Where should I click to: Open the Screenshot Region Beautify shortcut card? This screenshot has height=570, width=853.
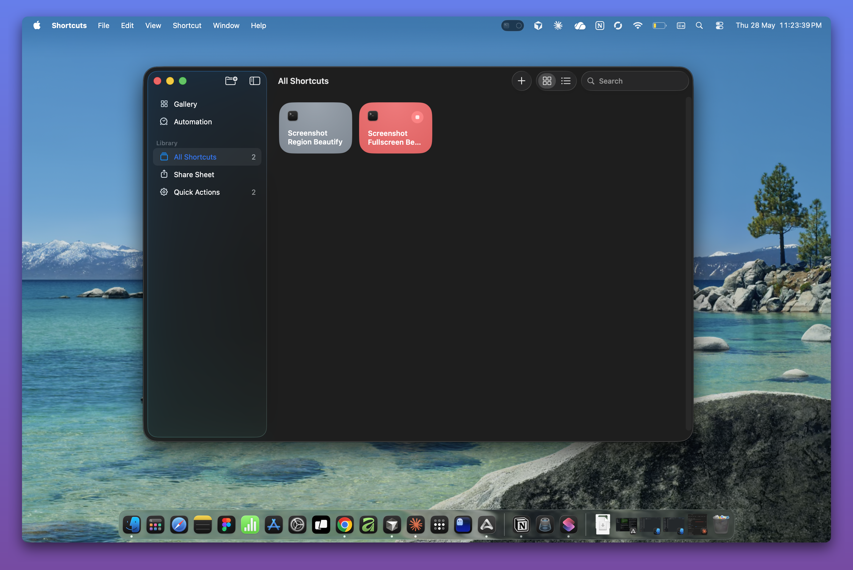pos(315,128)
